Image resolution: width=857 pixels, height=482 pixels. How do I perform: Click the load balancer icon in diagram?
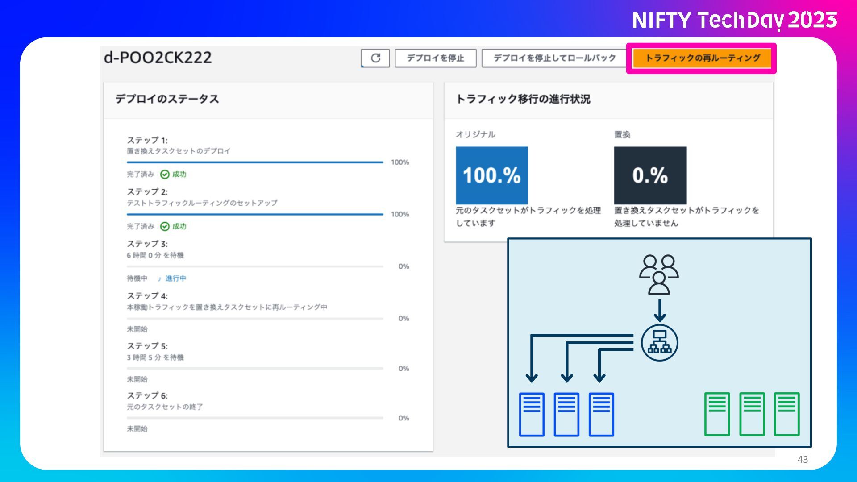pos(659,343)
